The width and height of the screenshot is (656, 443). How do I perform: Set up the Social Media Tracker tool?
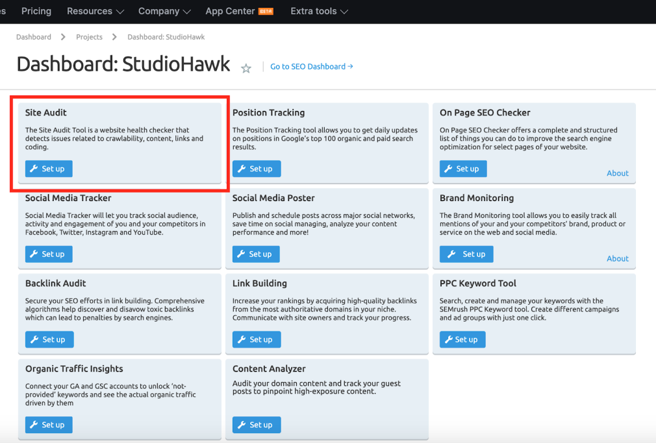[x=49, y=254]
